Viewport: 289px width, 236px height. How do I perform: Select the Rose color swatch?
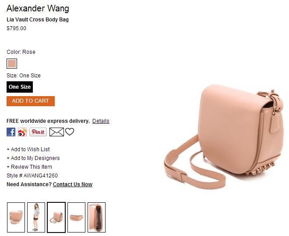click(12, 63)
